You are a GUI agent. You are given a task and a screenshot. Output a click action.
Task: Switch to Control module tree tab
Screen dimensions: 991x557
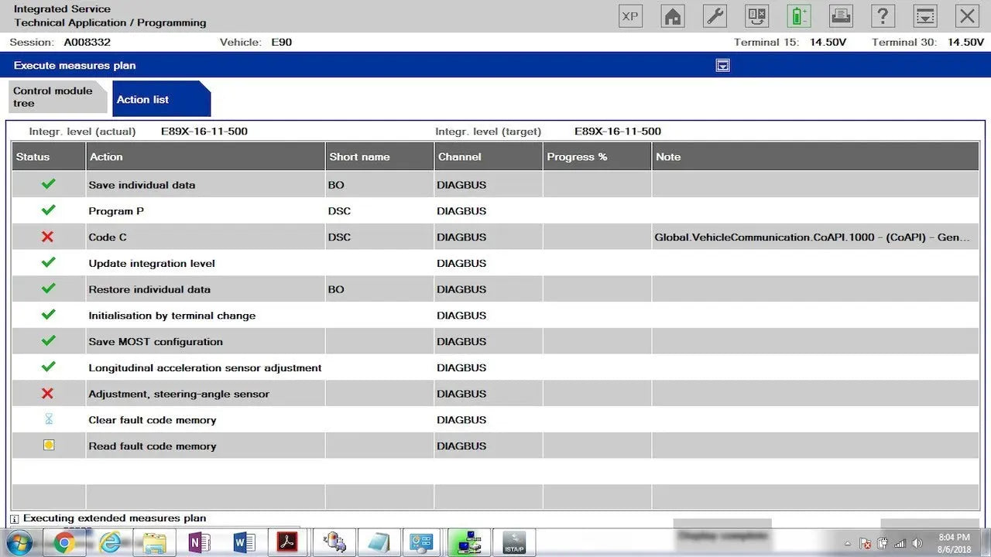pyautogui.click(x=53, y=97)
